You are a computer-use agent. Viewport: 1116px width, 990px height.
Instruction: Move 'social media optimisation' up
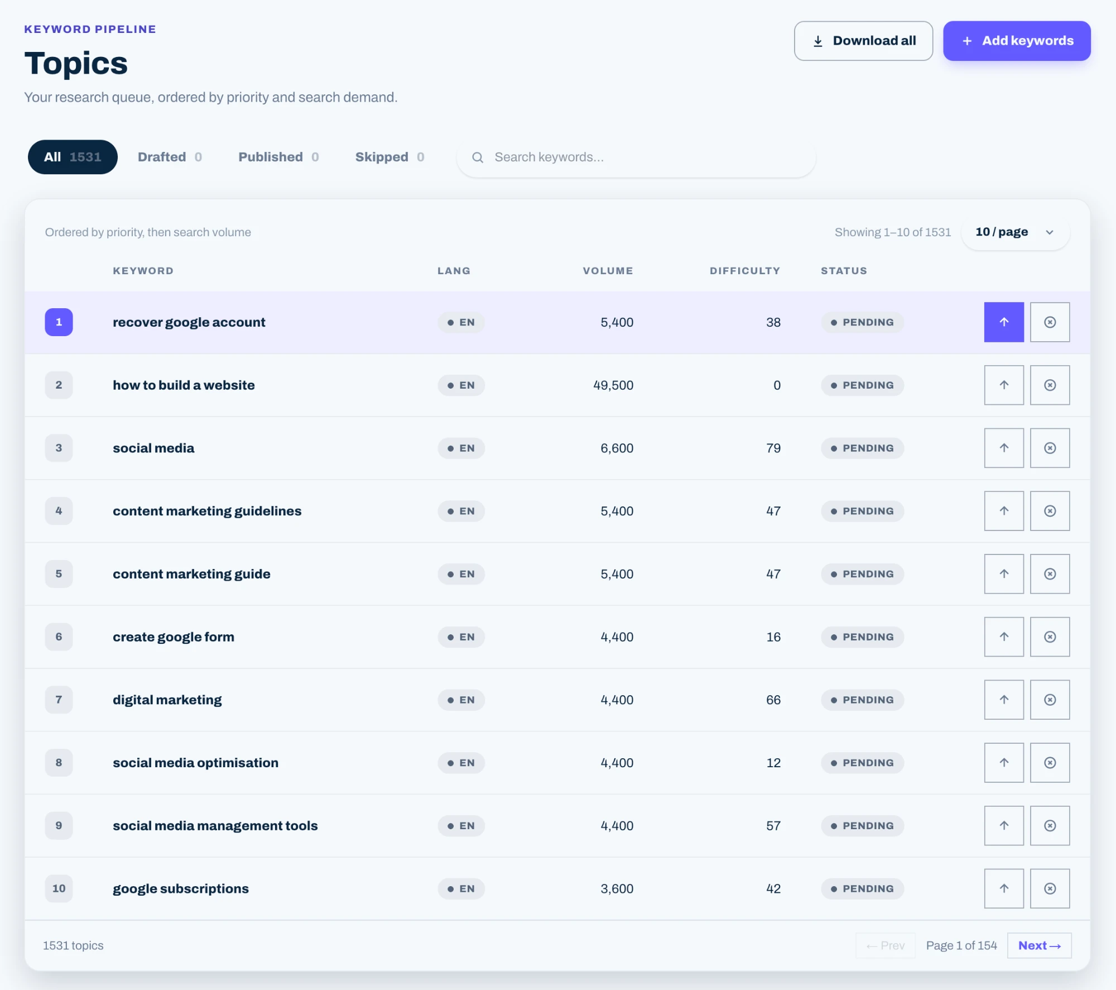point(1003,763)
